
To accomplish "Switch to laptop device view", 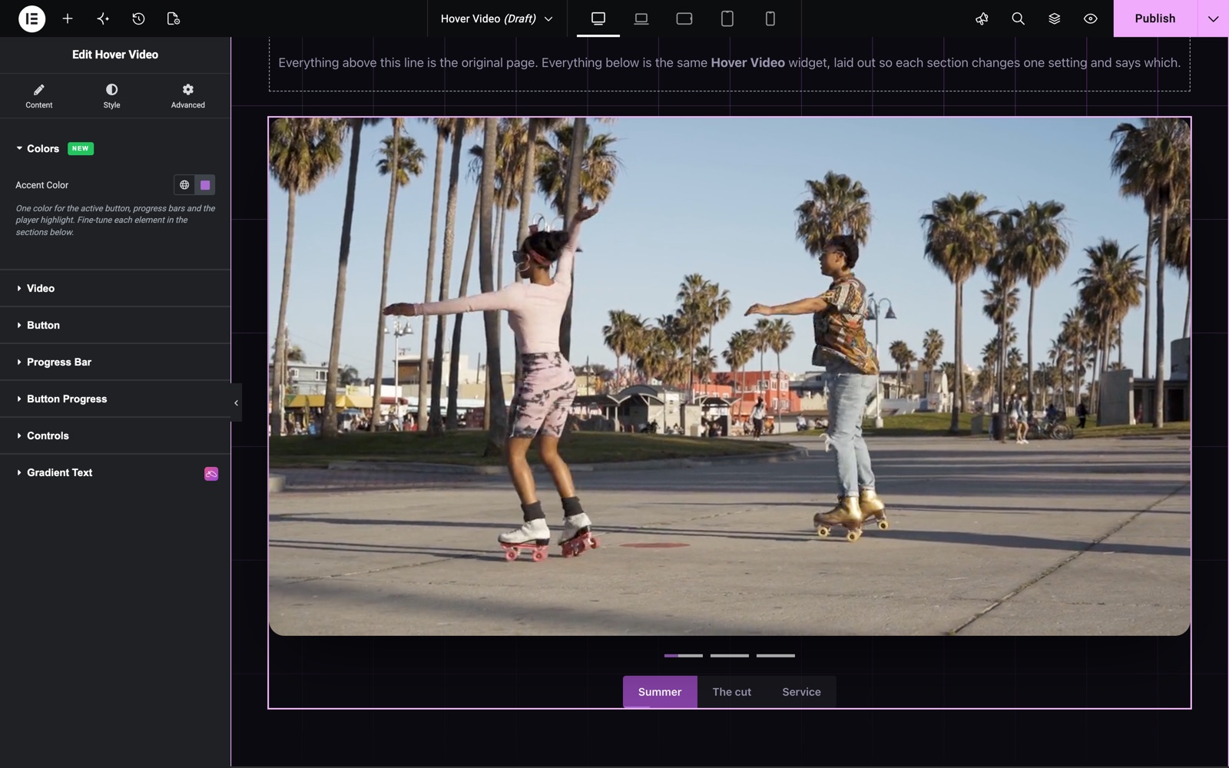I will 641,18.
